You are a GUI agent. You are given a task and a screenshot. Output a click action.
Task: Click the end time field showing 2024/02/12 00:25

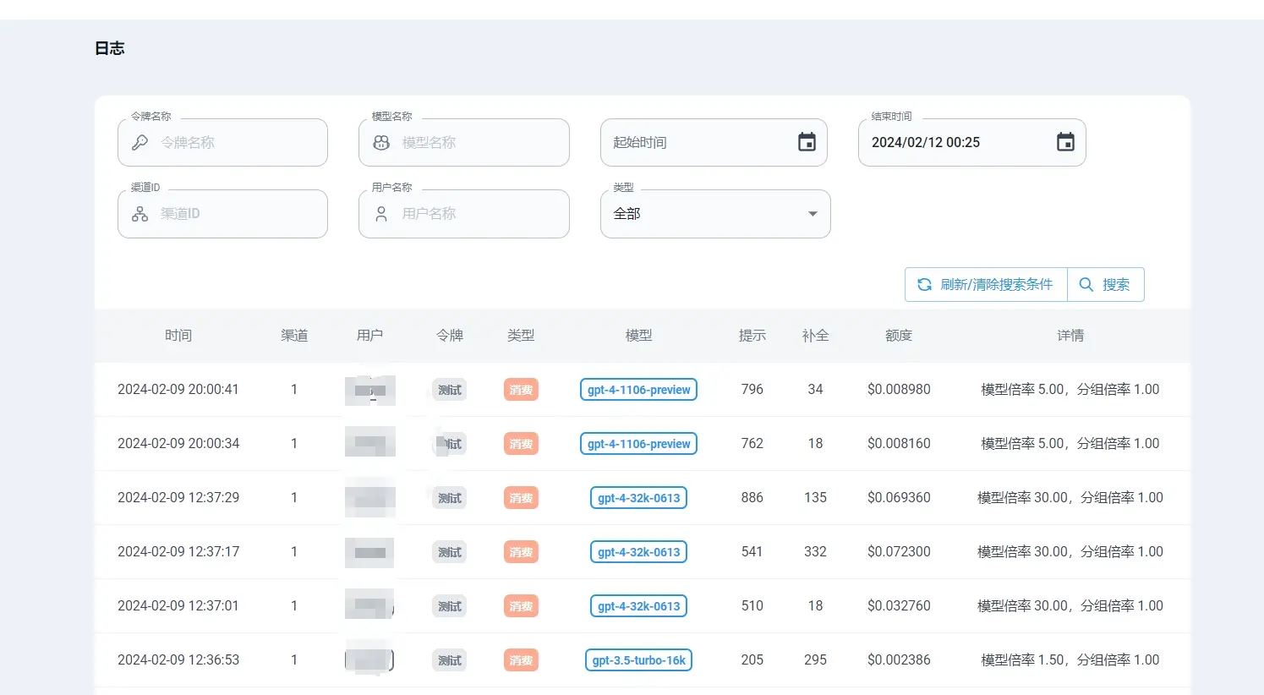(972, 142)
